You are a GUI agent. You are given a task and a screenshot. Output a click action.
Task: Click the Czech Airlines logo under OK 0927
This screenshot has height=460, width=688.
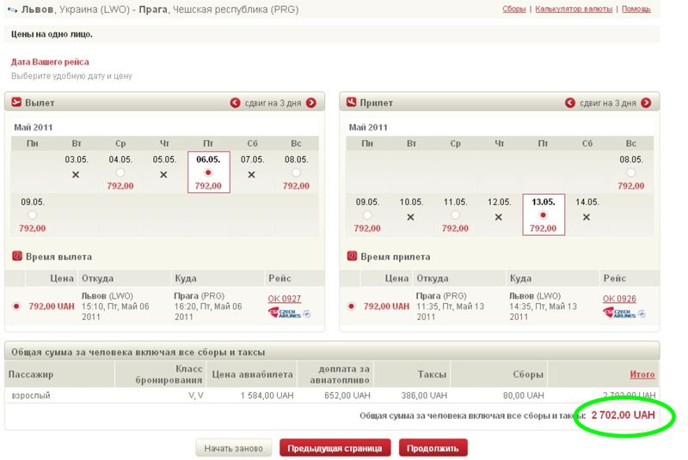288,312
